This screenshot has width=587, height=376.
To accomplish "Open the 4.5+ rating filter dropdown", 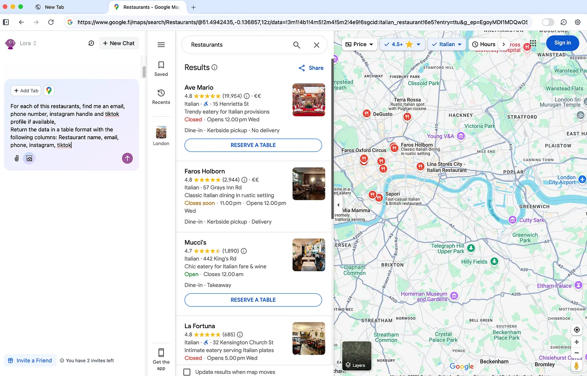I will pos(403,44).
